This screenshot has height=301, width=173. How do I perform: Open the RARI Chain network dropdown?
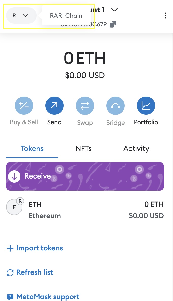click(21, 16)
